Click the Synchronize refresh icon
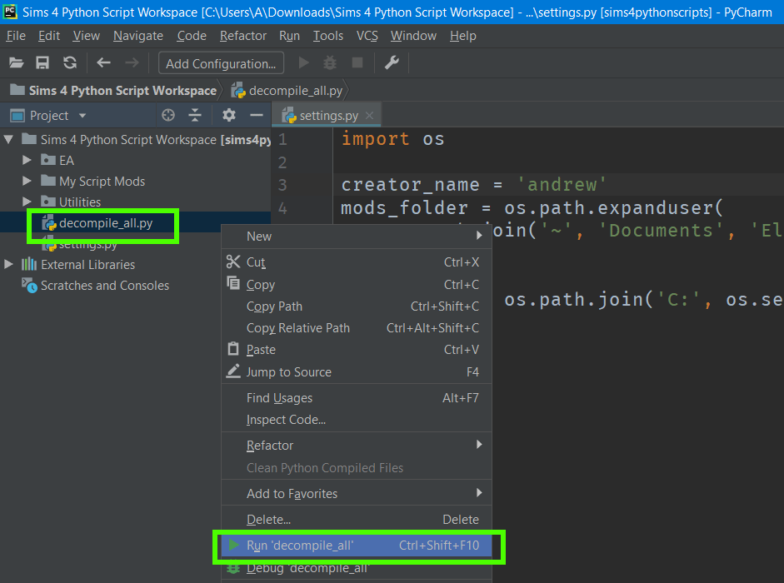Screen dimensions: 784x583 [70, 62]
